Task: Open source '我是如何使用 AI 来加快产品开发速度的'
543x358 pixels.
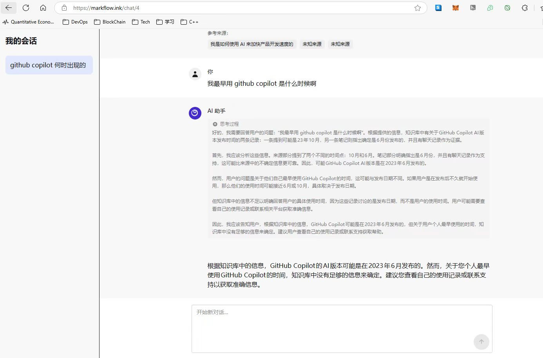Action: [252, 44]
